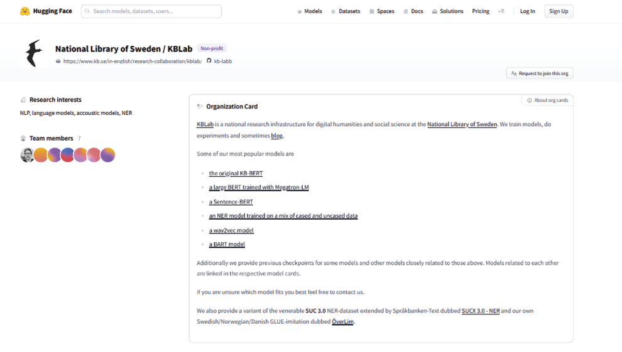Click the KBLab bird organization logo

pos(34,53)
